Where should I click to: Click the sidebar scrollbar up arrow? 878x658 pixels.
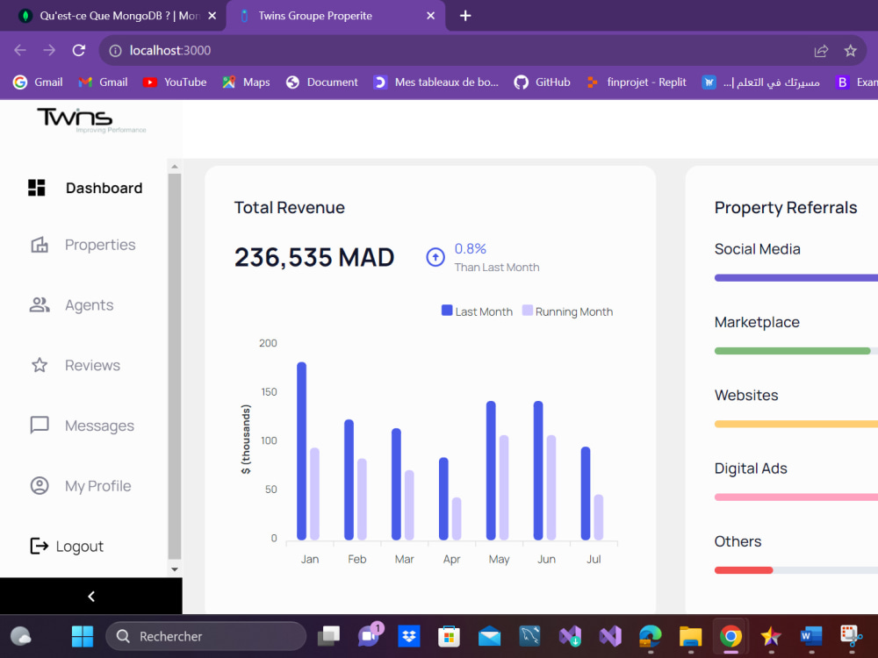(175, 166)
